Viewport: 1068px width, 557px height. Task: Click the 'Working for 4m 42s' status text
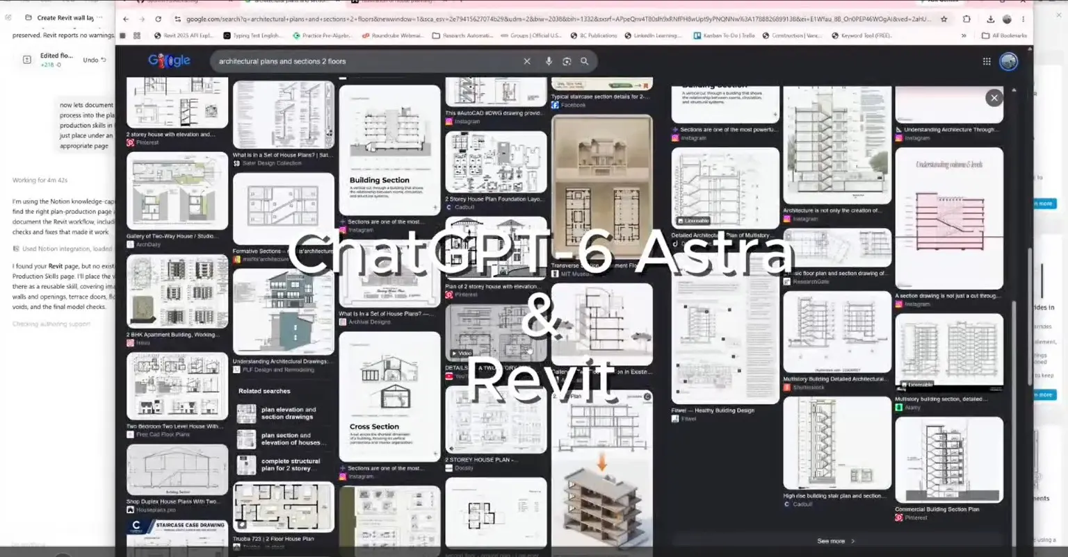pos(40,180)
